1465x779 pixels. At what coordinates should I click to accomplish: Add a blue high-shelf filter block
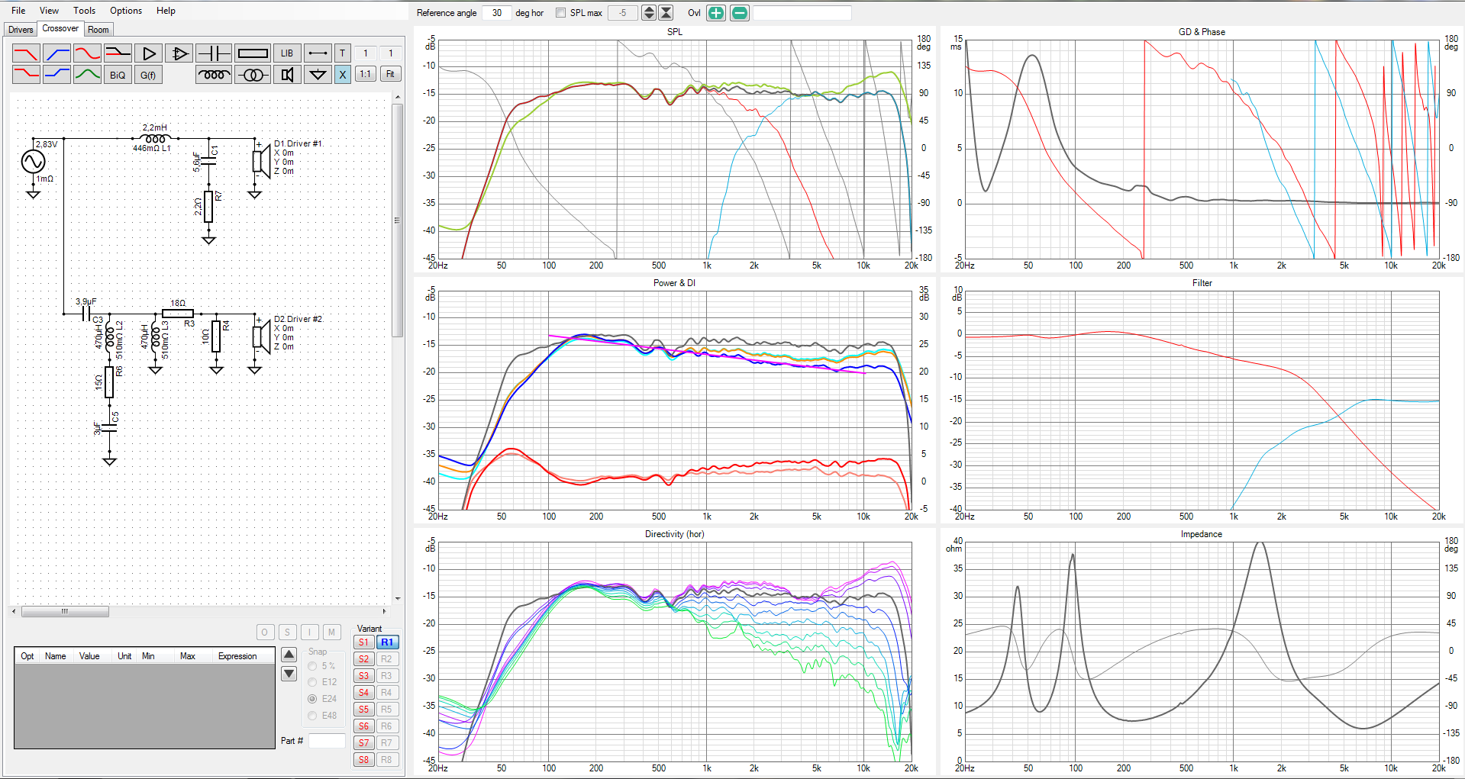(57, 75)
